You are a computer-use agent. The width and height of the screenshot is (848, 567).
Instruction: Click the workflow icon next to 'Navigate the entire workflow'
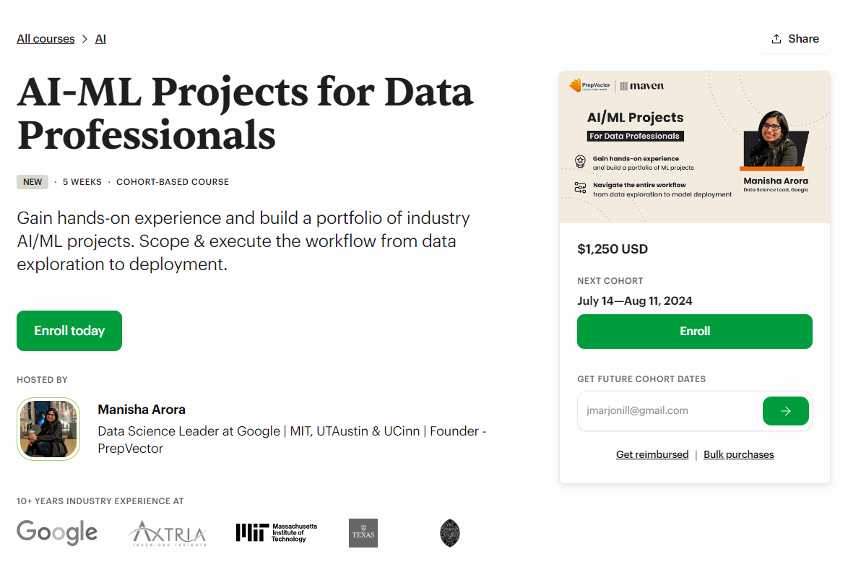(x=580, y=186)
